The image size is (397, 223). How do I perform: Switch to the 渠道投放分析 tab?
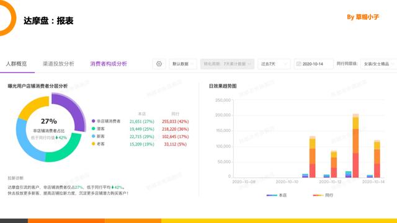coord(58,64)
